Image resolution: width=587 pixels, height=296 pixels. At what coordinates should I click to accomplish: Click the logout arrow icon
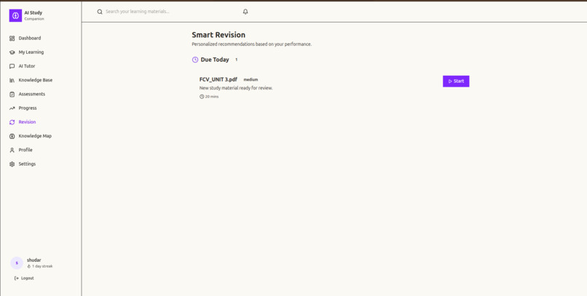point(17,278)
